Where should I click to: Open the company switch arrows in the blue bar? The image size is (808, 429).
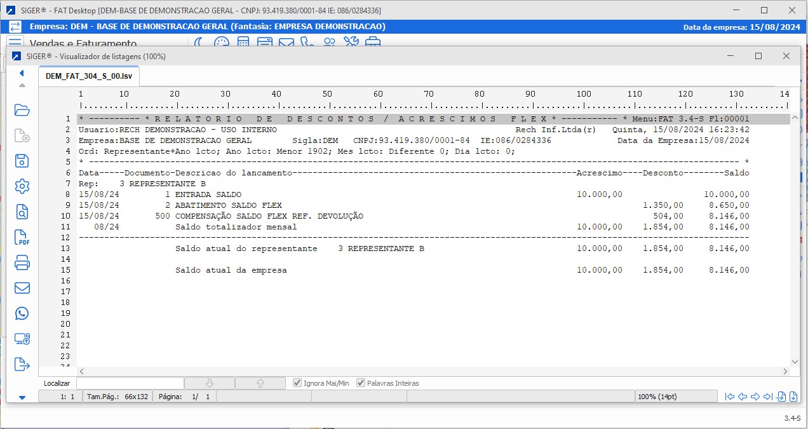(15, 27)
